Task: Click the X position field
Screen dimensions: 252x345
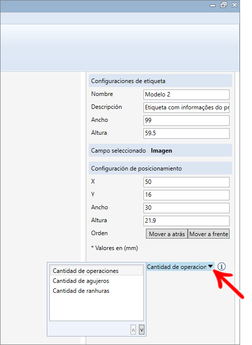Action: point(186,182)
